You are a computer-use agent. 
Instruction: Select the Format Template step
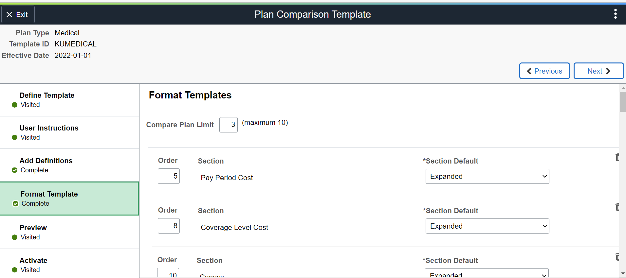coord(49,194)
